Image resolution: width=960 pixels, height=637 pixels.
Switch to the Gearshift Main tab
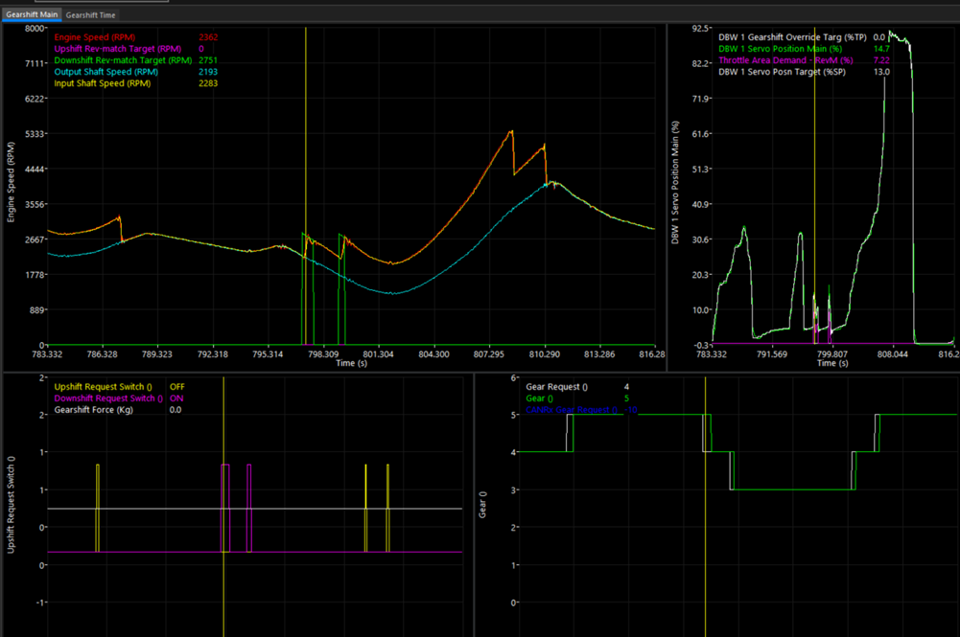[x=32, y=14]
